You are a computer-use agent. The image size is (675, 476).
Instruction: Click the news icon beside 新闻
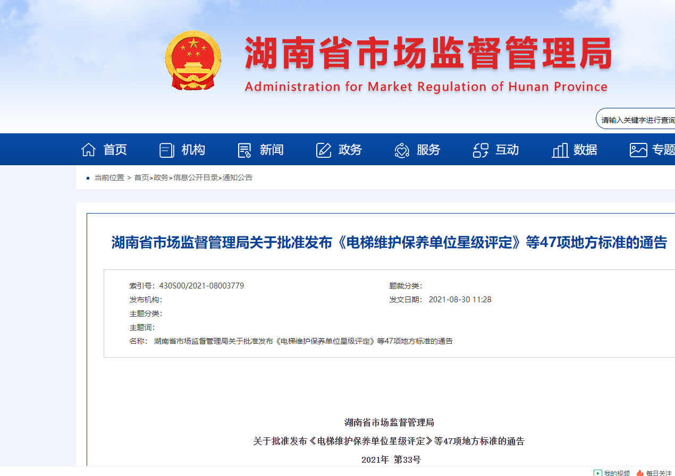click(x=244, y=150)
